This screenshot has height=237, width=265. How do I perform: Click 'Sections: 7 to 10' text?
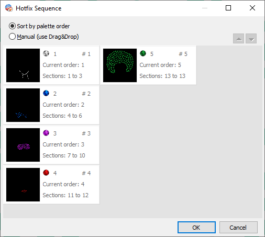64,155
